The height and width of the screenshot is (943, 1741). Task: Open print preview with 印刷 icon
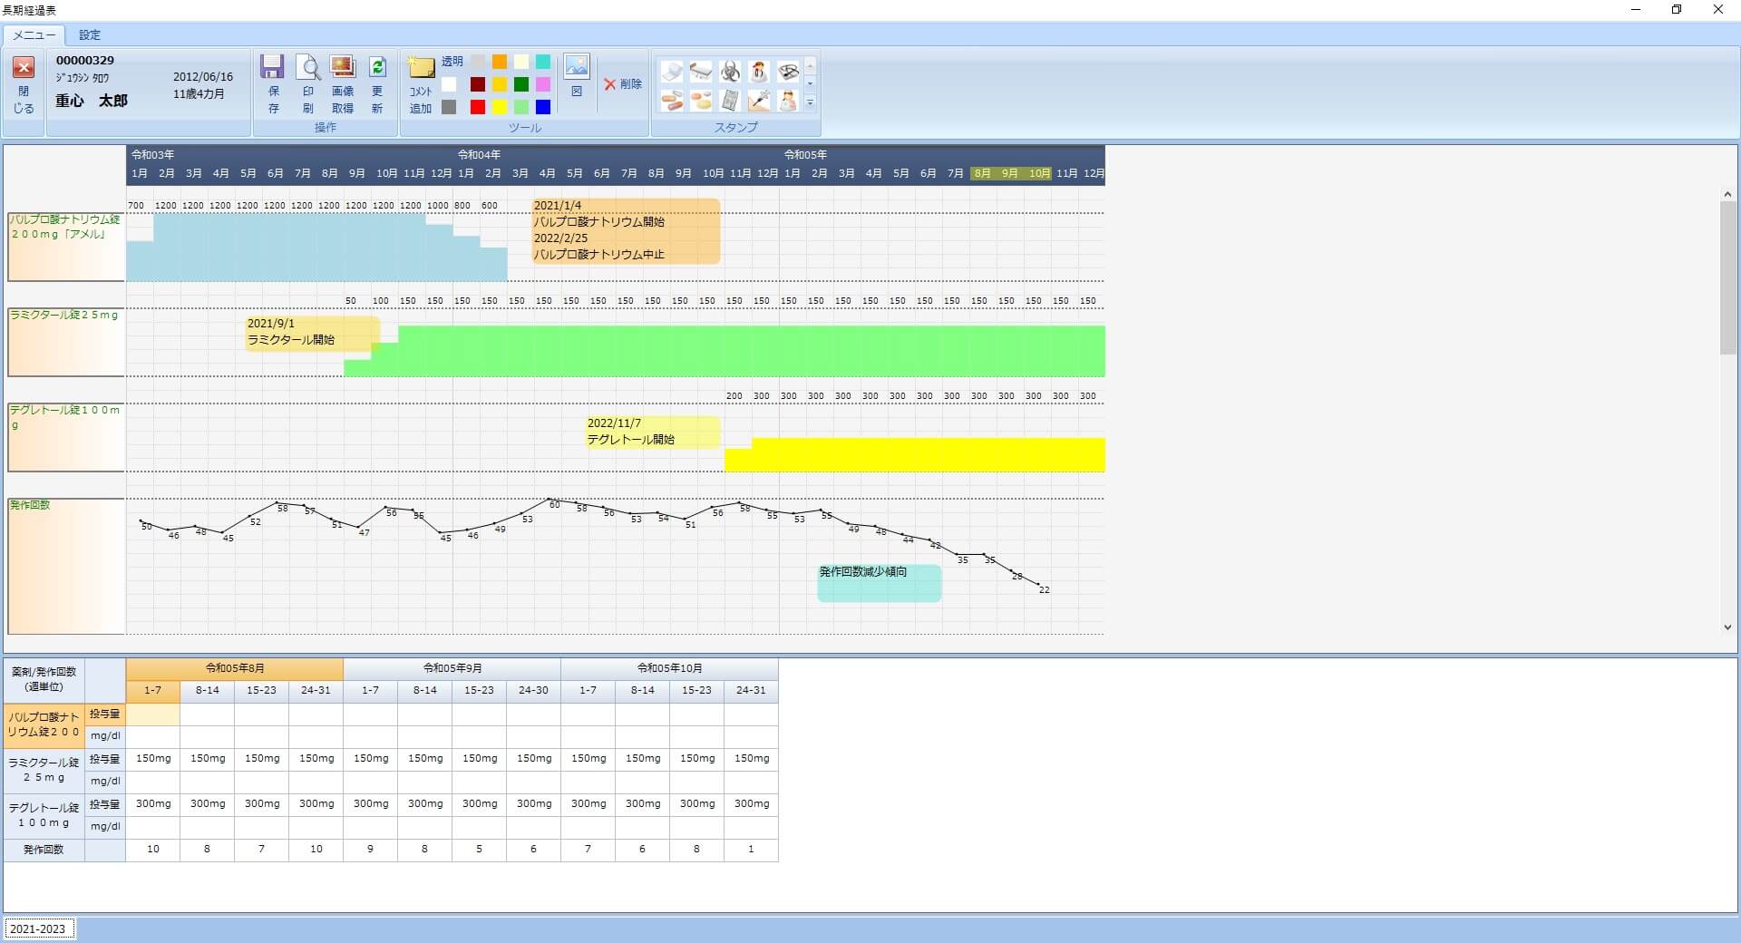(x=308, y=69)
